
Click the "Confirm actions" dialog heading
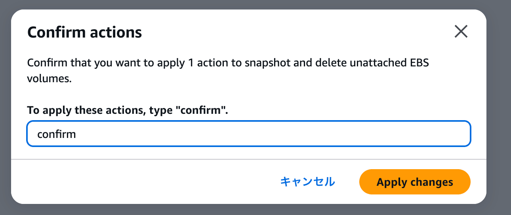(84, 32)
